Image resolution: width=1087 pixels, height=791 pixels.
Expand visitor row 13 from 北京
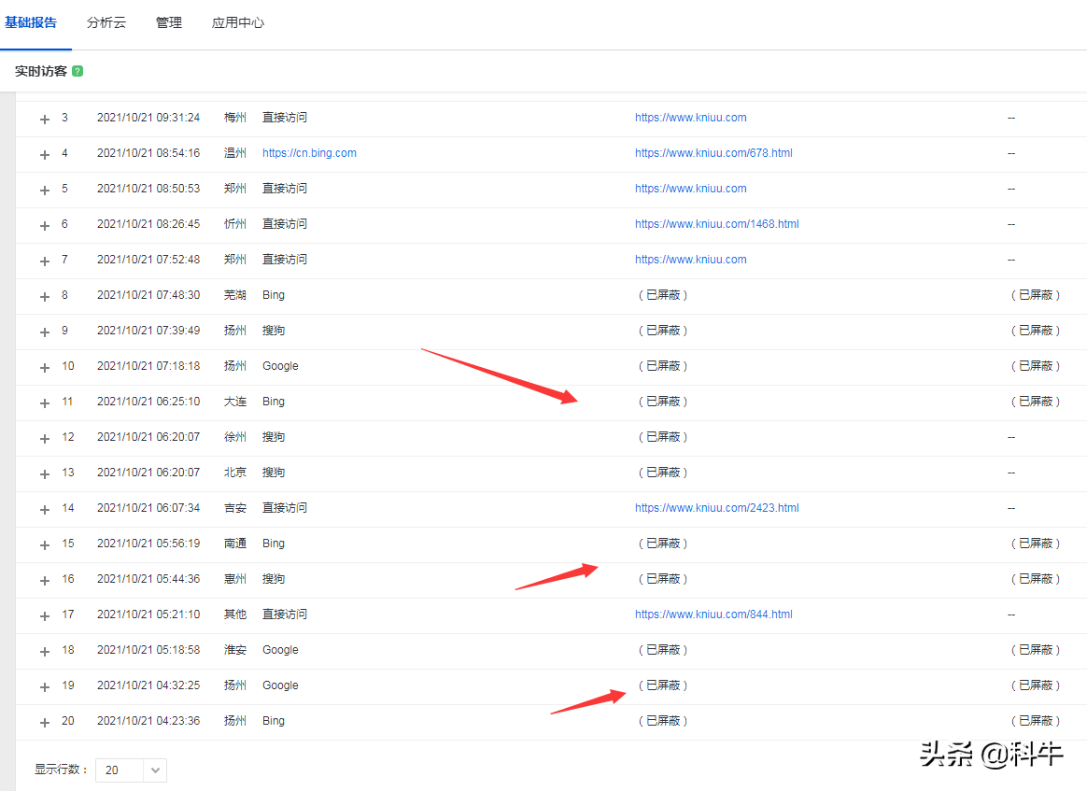coord(45,474)
